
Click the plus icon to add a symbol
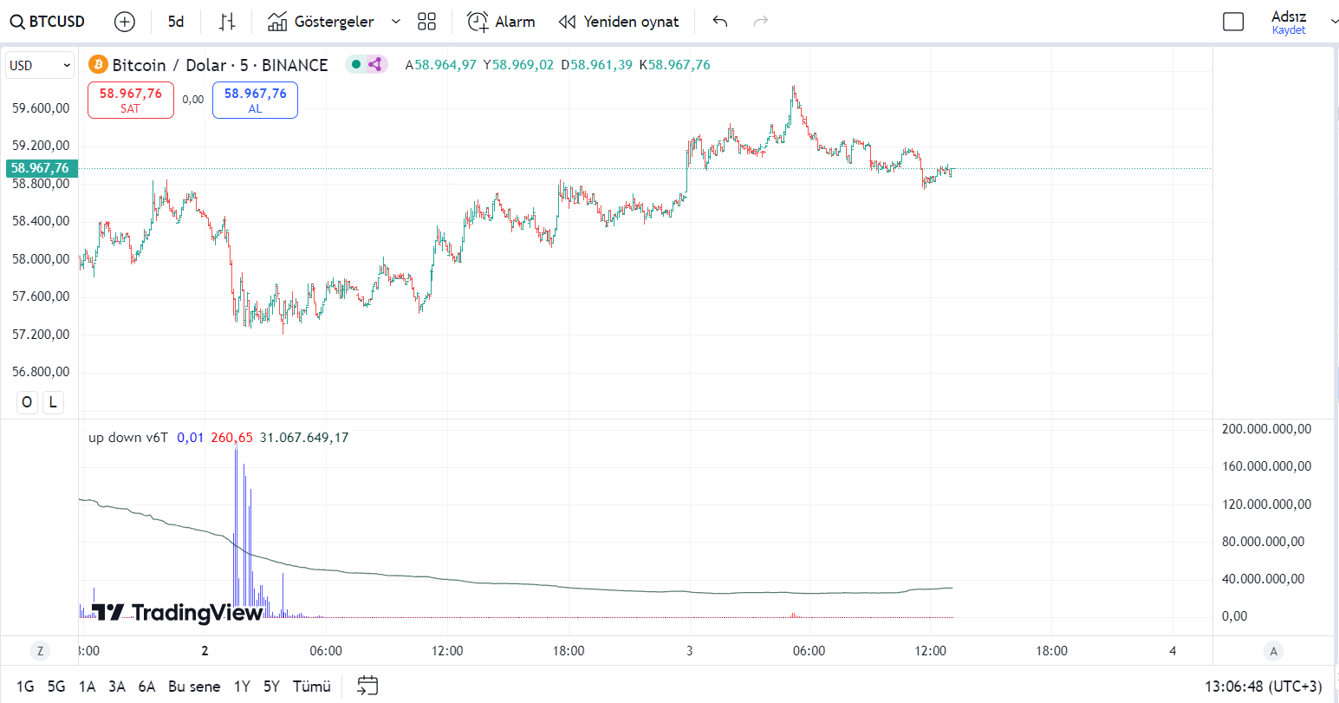point(125,22)
